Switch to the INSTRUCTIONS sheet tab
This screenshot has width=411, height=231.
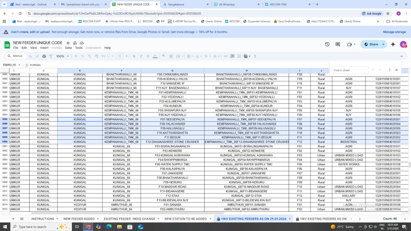43,219
